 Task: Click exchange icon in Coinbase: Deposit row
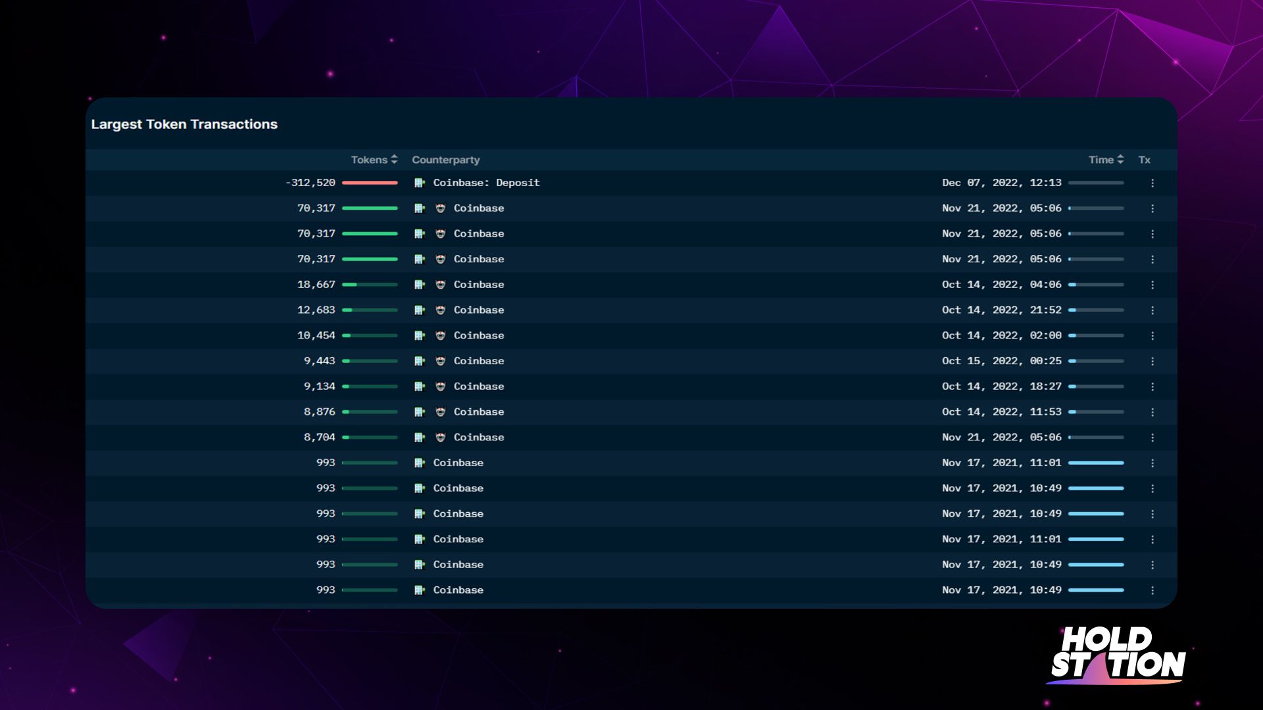420,183
